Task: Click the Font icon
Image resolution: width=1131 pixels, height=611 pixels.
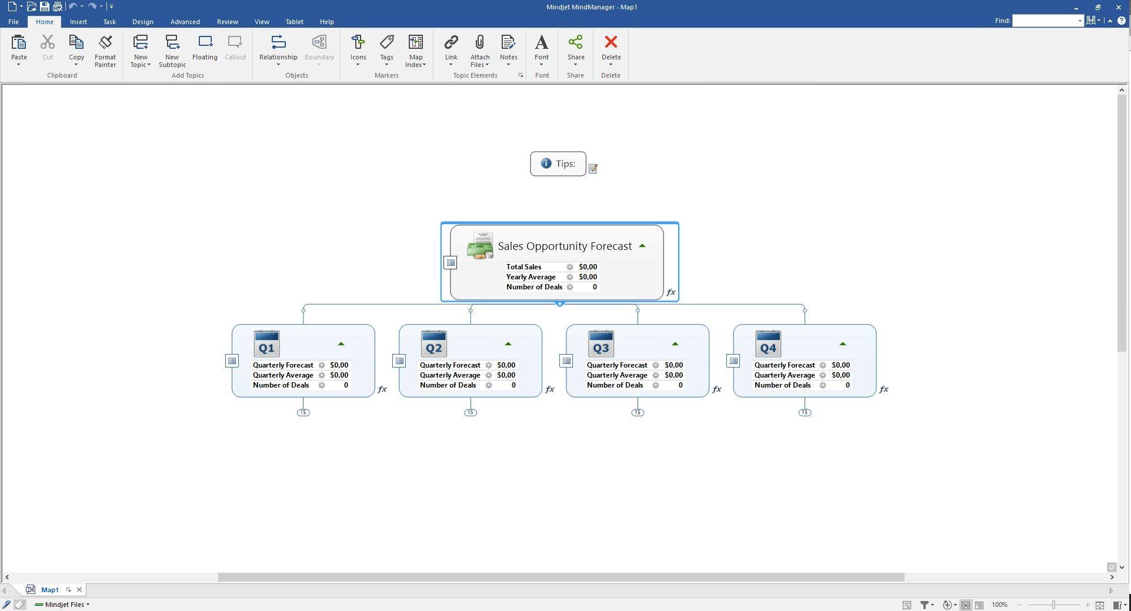Action: point(542,42)
